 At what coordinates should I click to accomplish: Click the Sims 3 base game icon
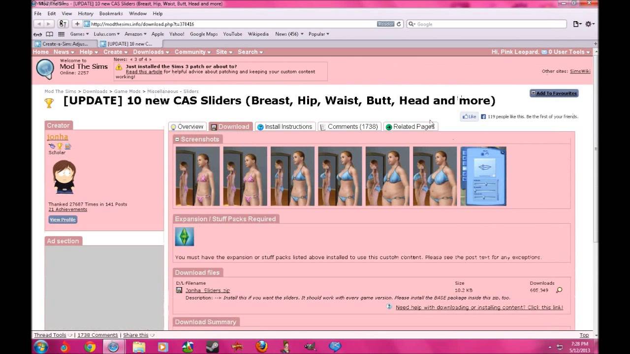coord(185,236)
